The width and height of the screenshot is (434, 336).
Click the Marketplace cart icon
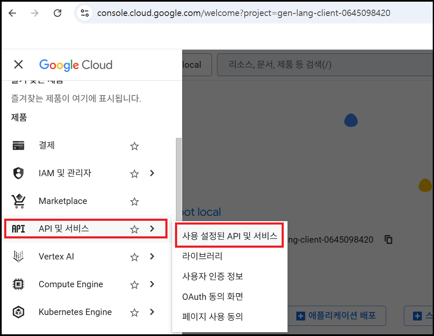pos(18,201)
